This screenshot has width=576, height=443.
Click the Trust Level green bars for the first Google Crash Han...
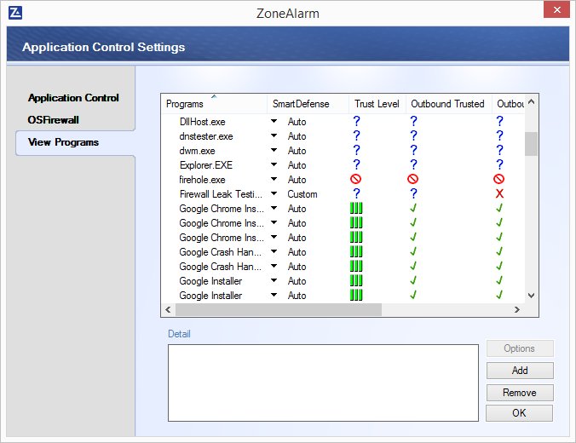click(356, 251)
